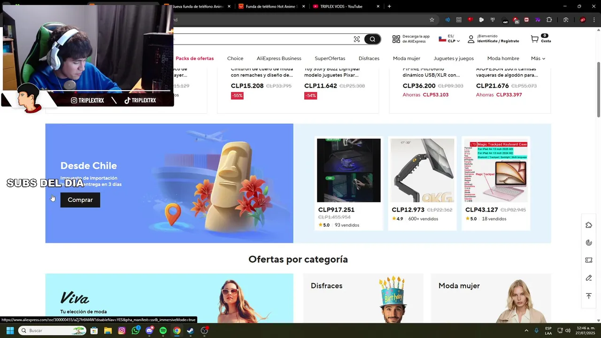Open Magic Trackpad Keyboard Case product
601x338 pixels.
click(x=496, y=170)
